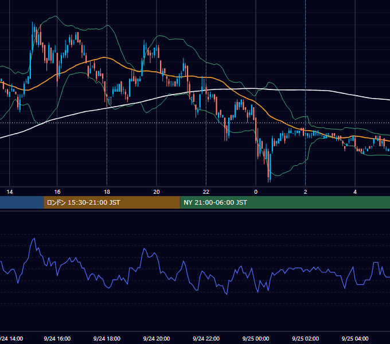
Task: Click the 9/24 20:00 time label
Action: point(157,338)
